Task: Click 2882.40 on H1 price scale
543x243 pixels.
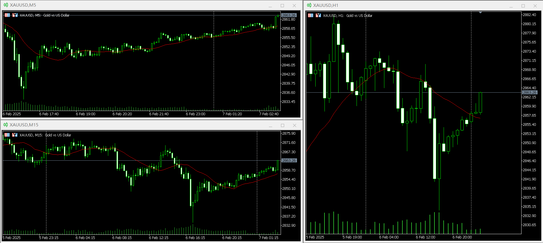Action: 529,15
